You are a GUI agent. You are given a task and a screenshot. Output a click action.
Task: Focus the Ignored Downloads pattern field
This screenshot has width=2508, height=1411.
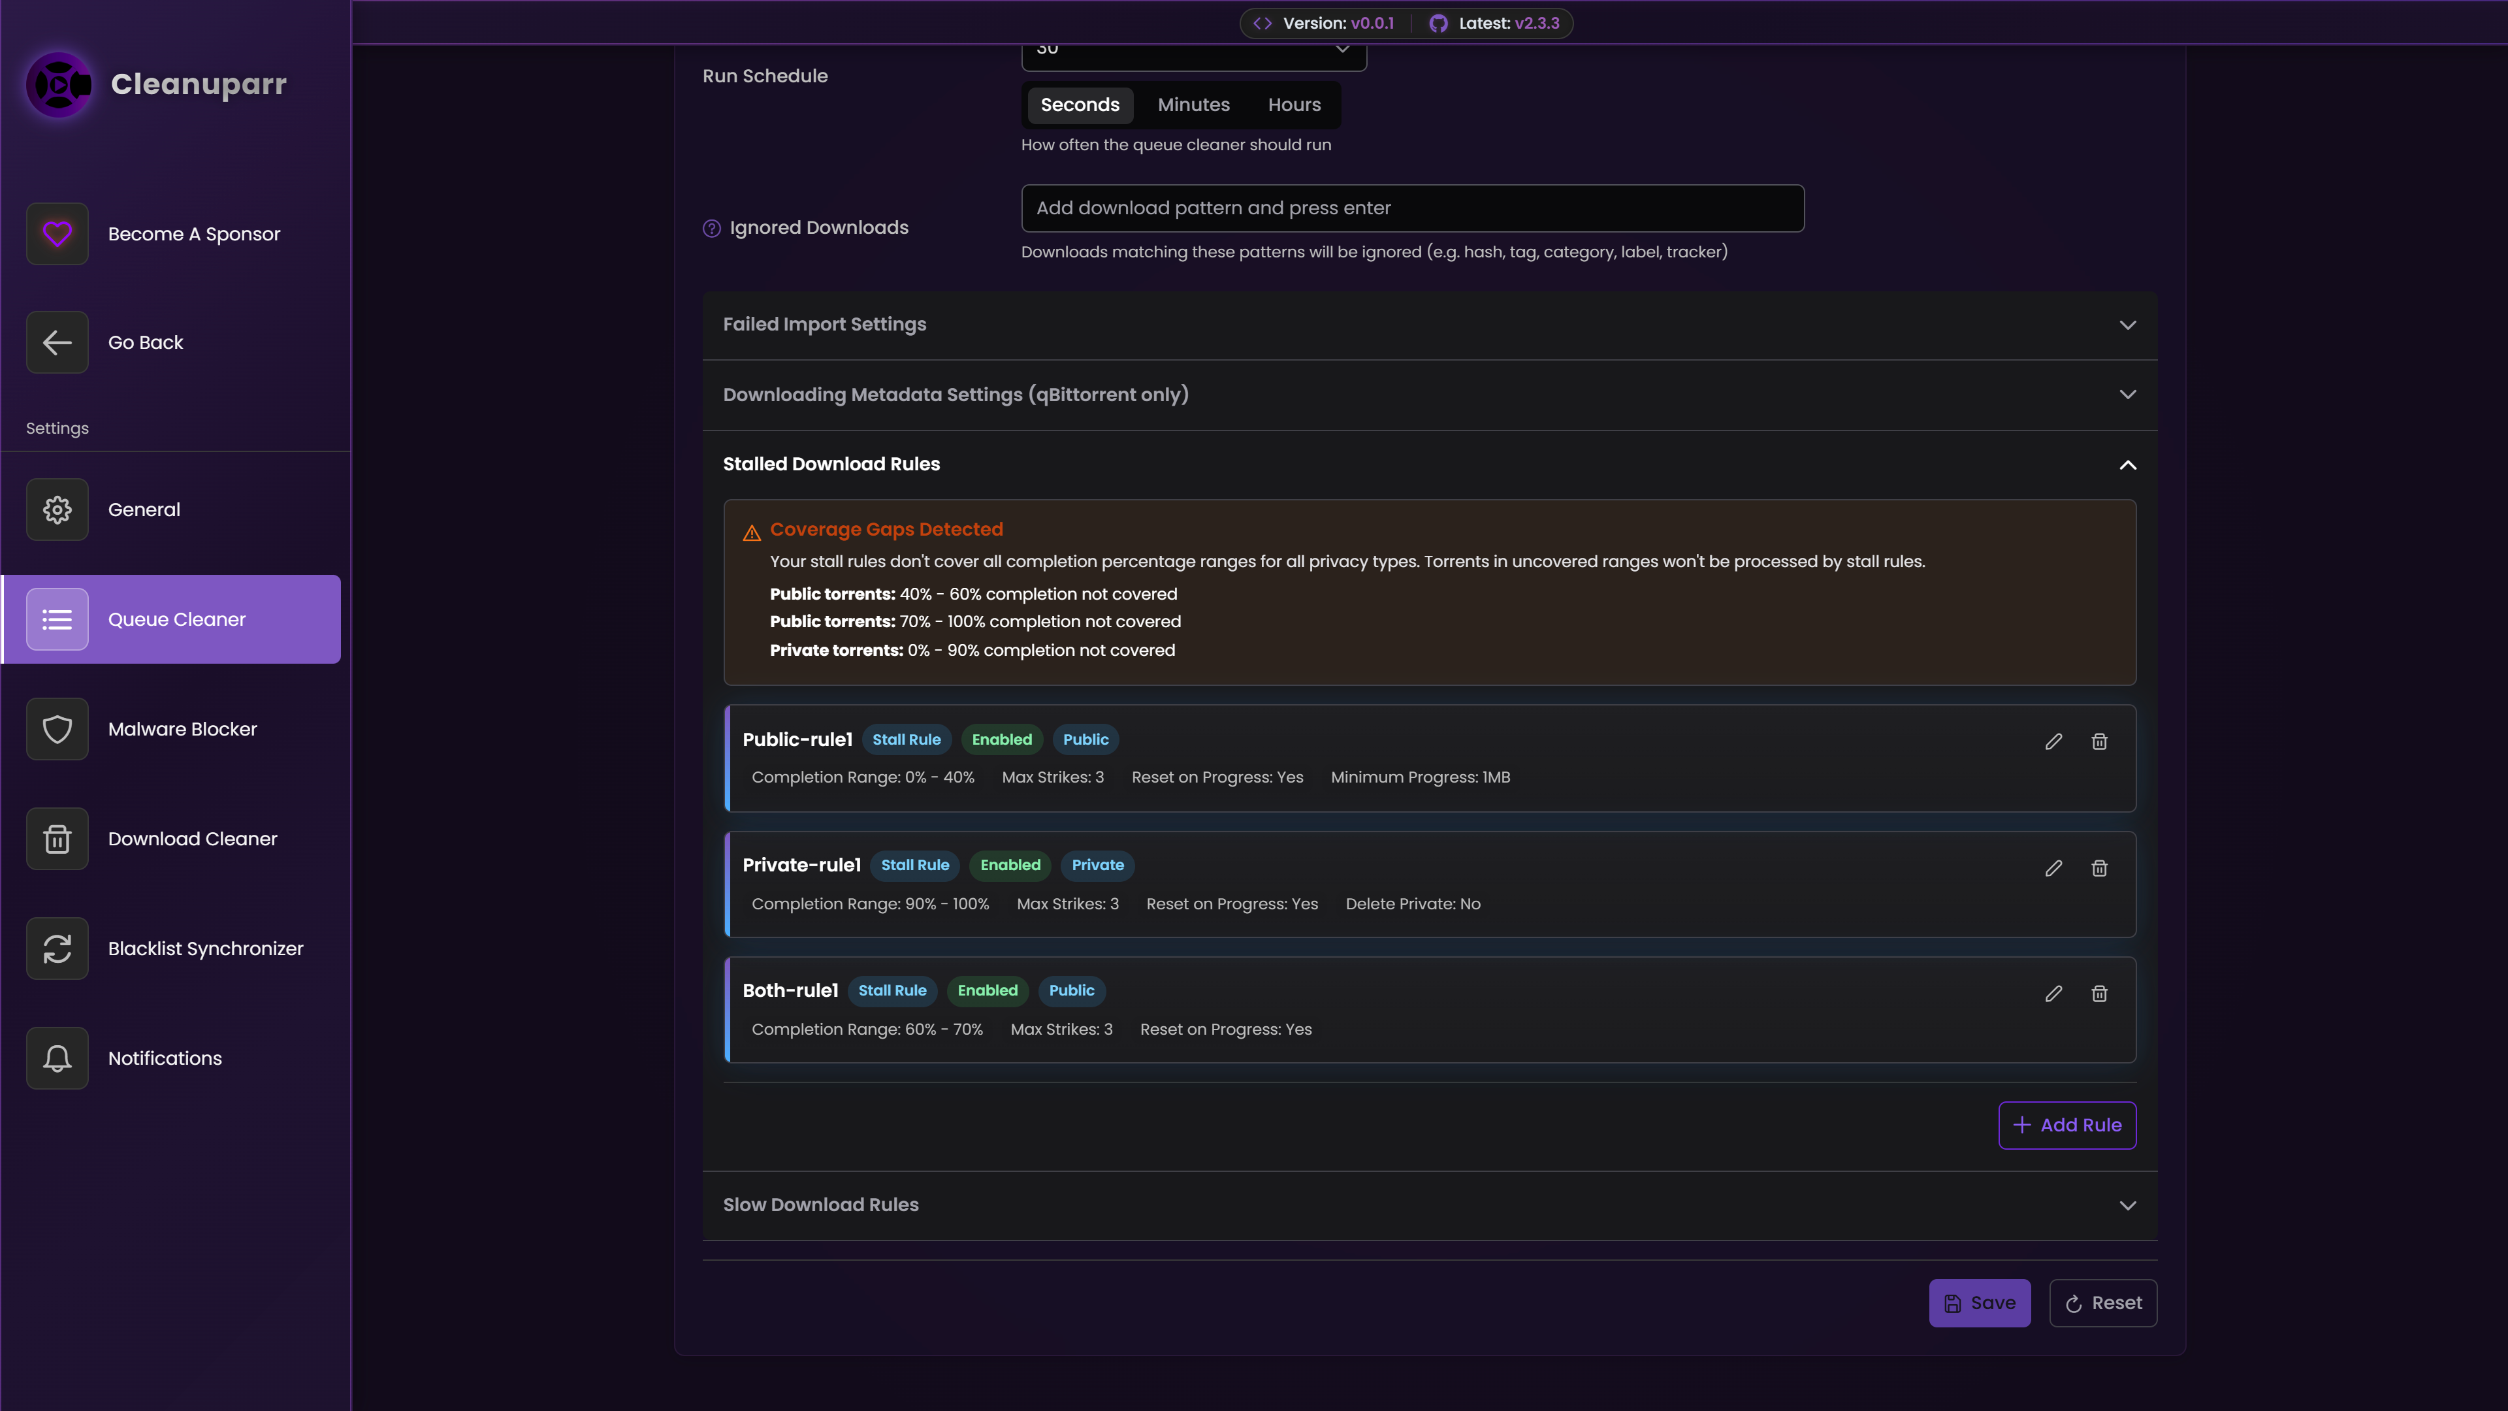click(1411, 208)
